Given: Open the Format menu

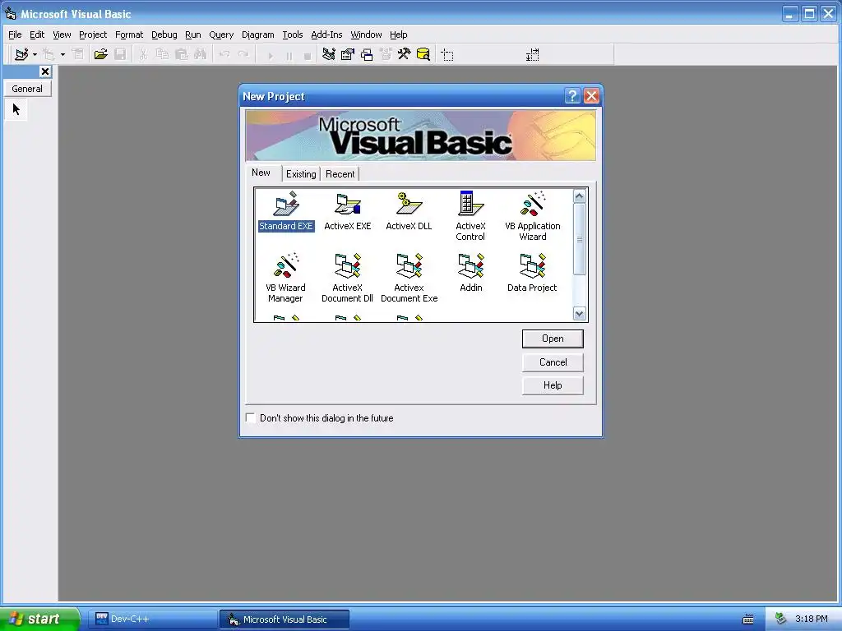Looking at the screenshot, I should 129,35.
